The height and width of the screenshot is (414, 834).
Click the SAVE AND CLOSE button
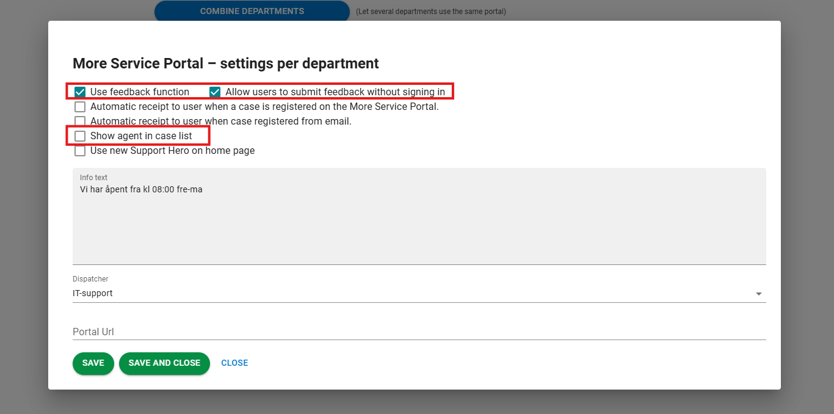click(x=164, y=363)
